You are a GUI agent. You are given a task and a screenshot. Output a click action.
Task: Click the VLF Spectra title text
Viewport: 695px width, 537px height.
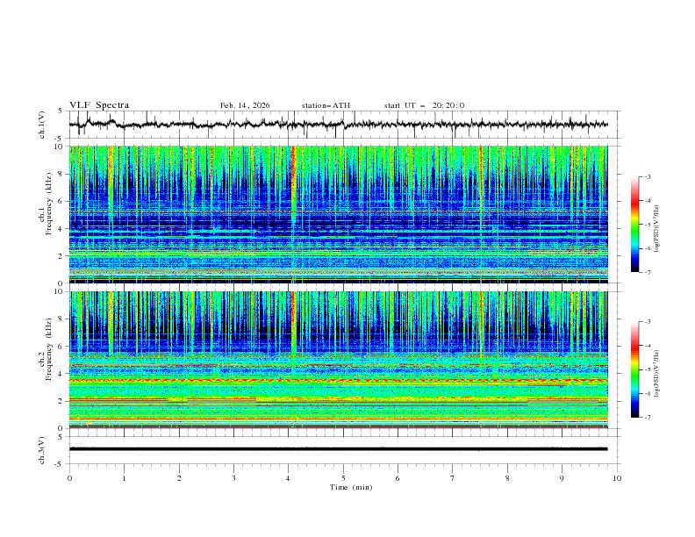pos(99,105)
